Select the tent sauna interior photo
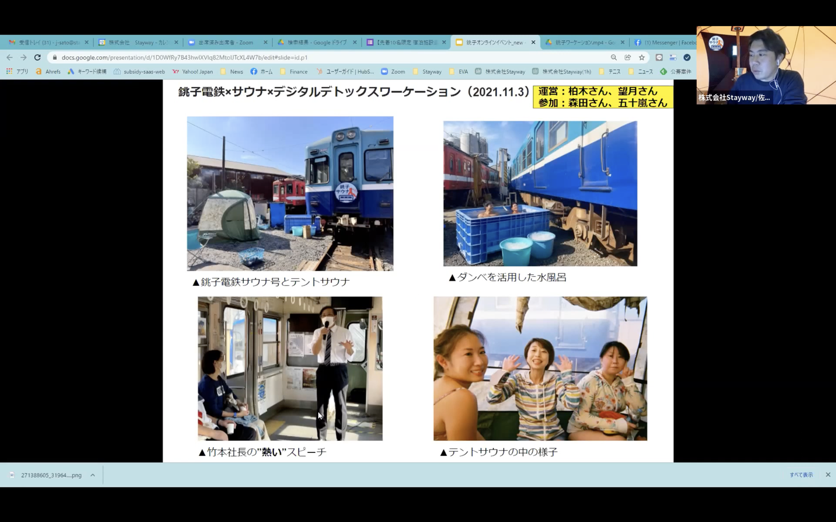836x522 pixels. tap(540, 369)
